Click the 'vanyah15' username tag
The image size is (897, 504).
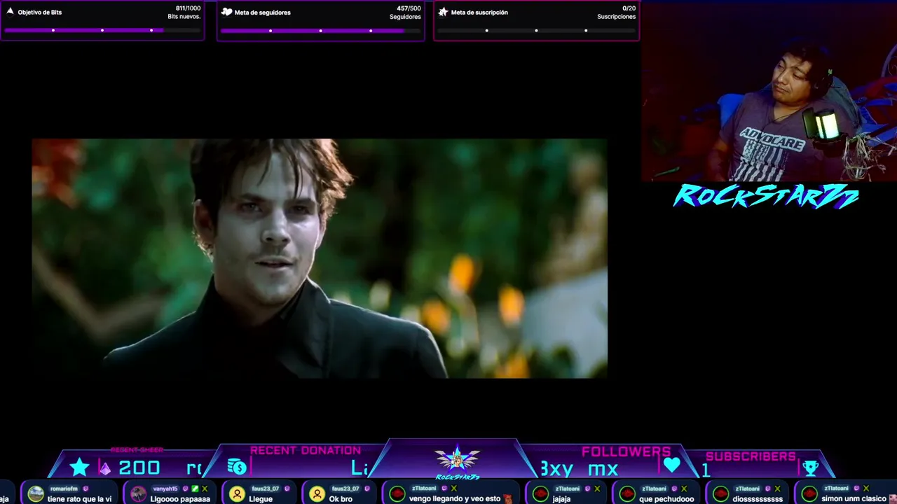(x=165, y=489)
